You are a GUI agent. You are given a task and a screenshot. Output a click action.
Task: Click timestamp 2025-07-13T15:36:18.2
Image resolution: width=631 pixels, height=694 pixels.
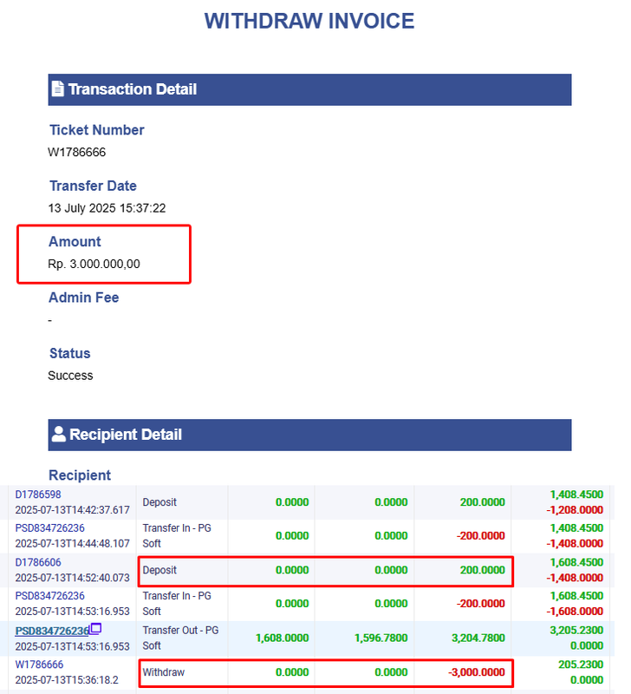(x=67, y=680)
